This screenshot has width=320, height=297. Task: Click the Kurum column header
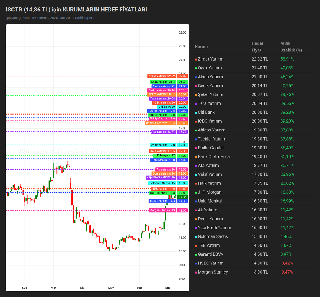click(201, 47)
